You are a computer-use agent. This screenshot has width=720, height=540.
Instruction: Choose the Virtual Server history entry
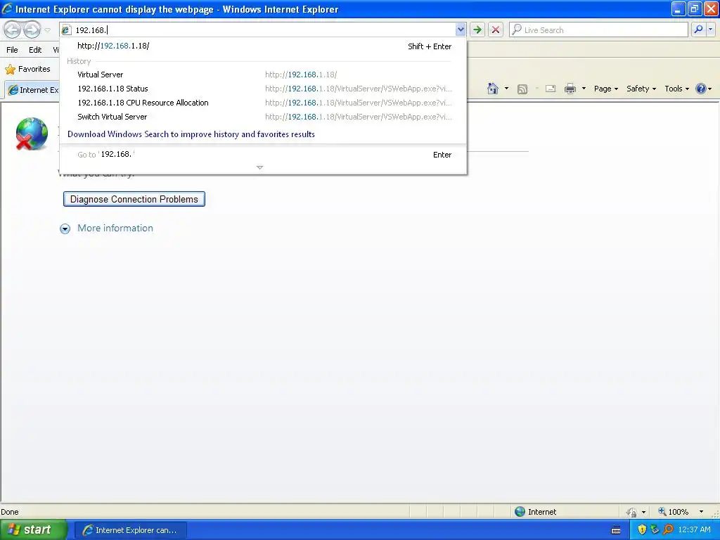(x=263, y=75)
